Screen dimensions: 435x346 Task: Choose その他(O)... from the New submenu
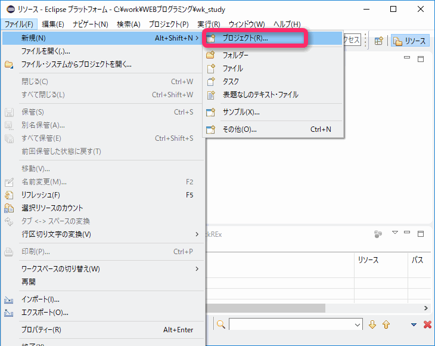(273, 129)
